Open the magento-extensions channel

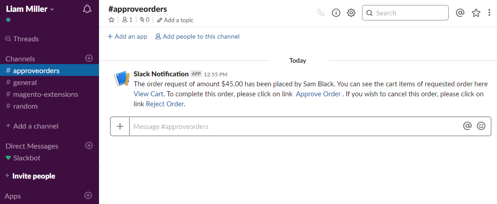[x=45, y=95]
